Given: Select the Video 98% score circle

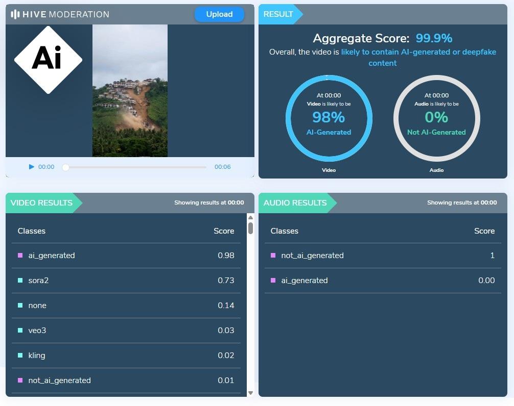Looking at the screenshot, I should tap(329, 118).
